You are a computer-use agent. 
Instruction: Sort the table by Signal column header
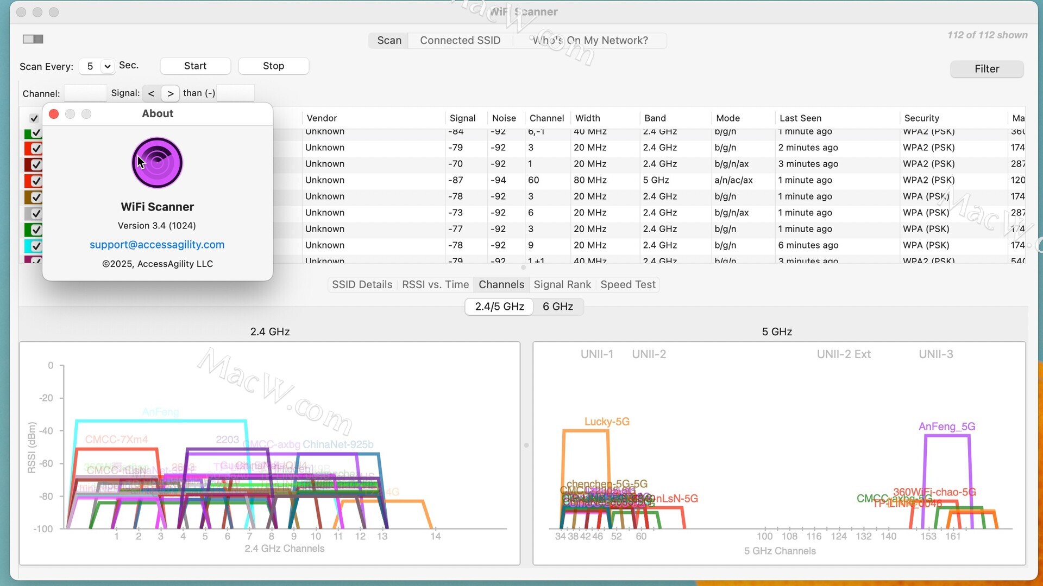[x=462, y=118]
